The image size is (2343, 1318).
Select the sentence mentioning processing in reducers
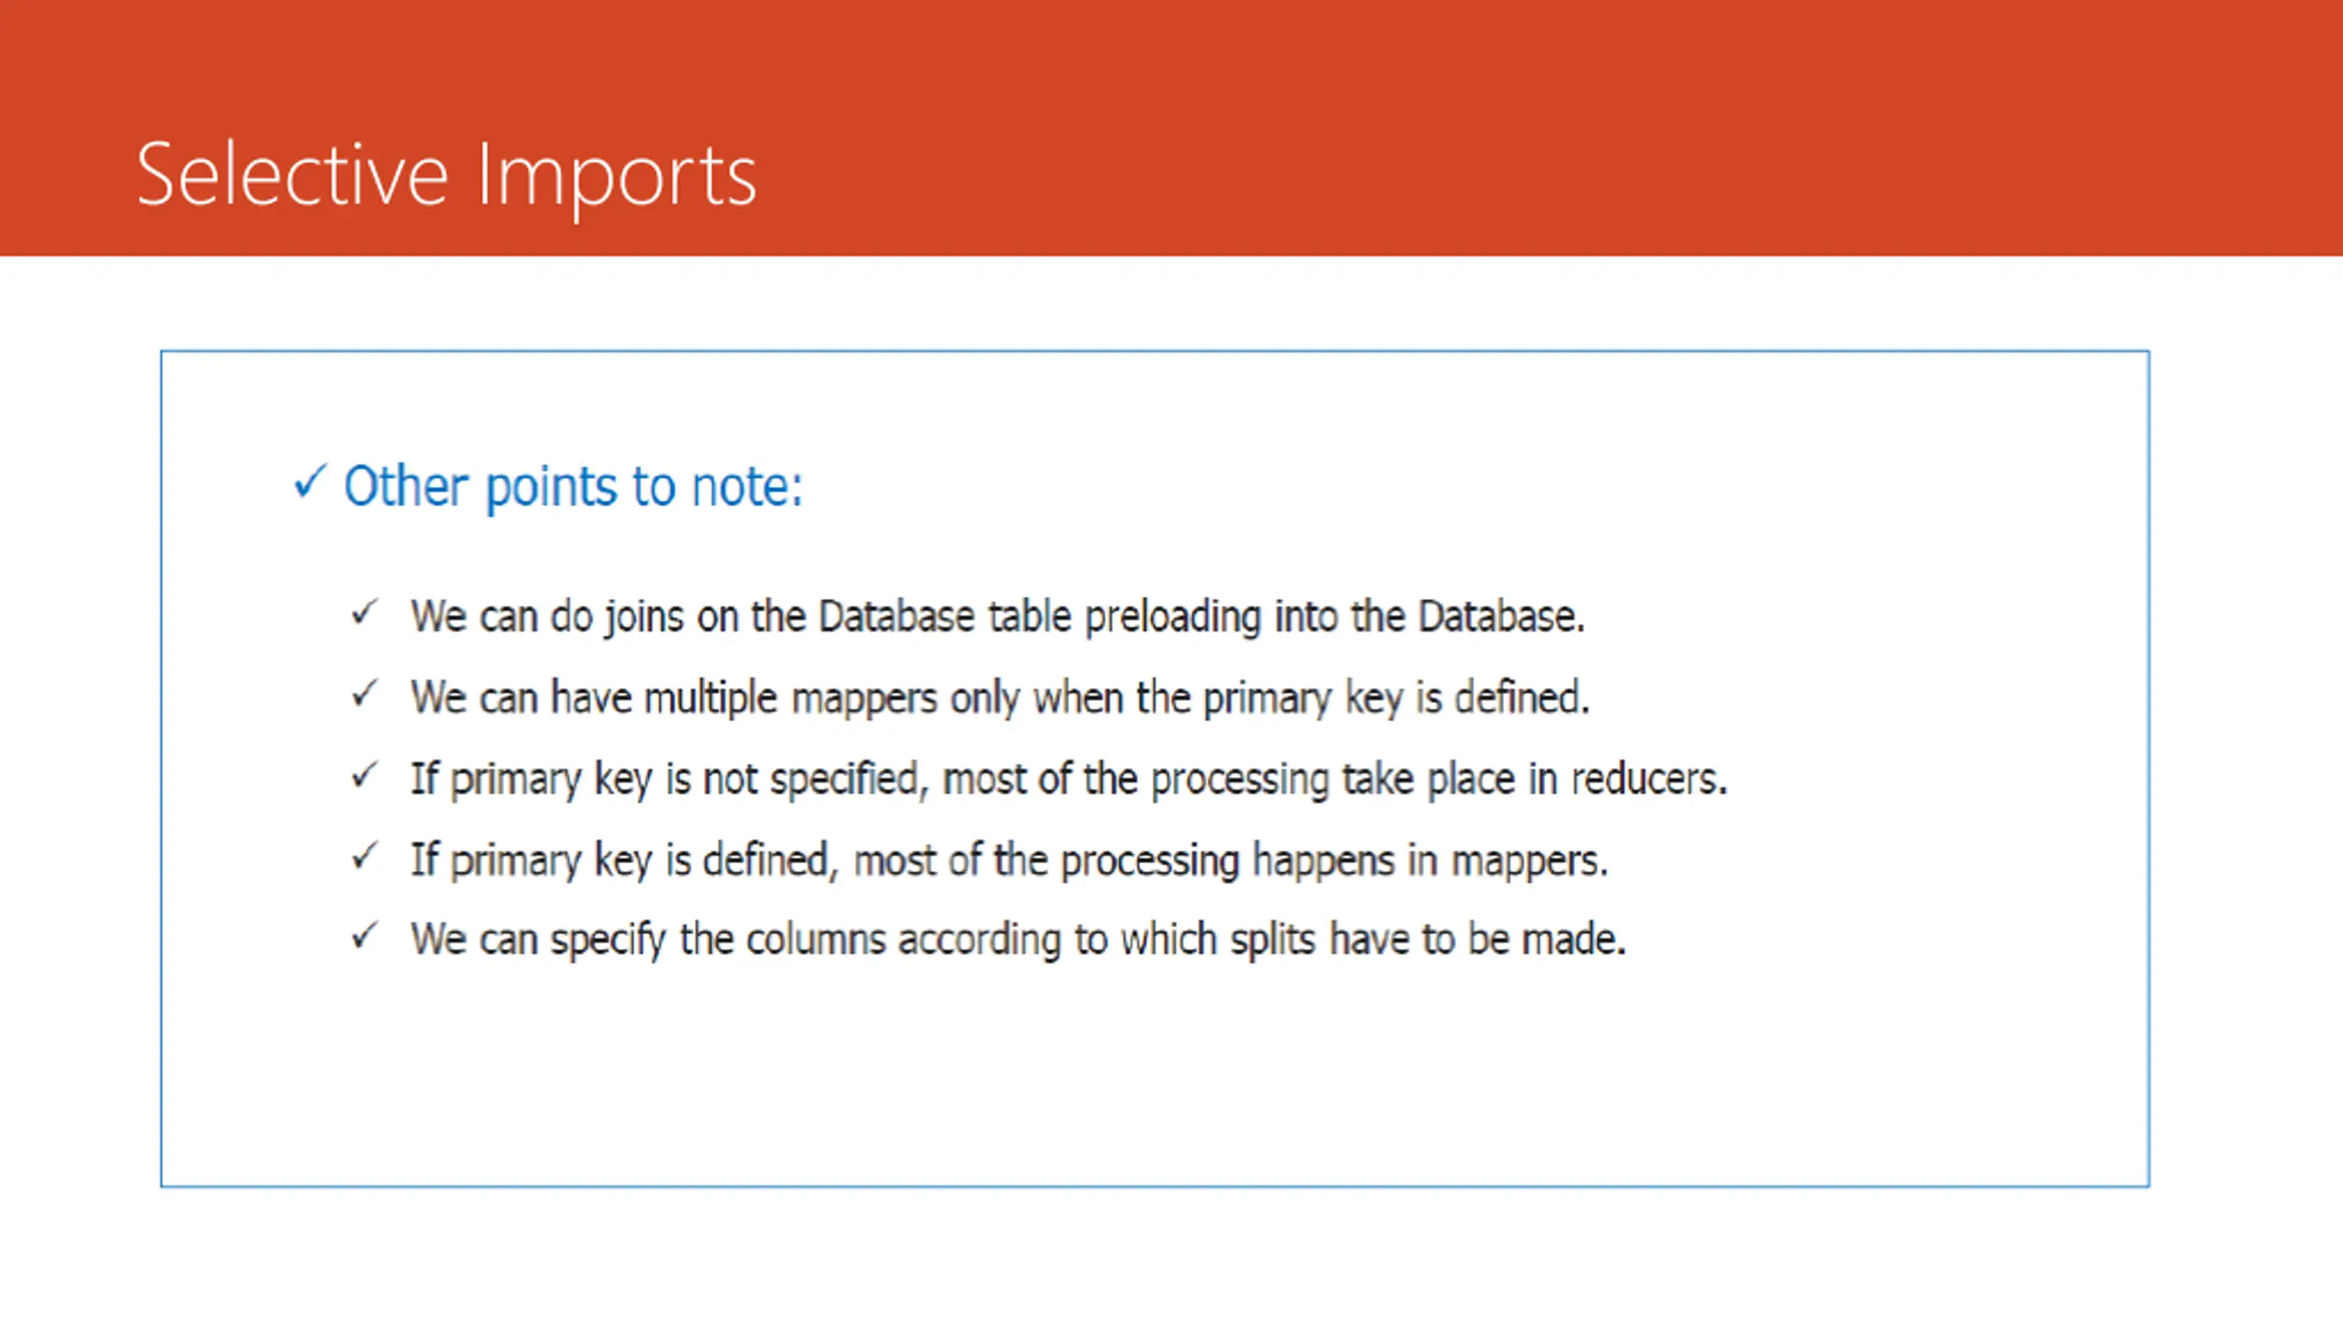point(1069,780)
